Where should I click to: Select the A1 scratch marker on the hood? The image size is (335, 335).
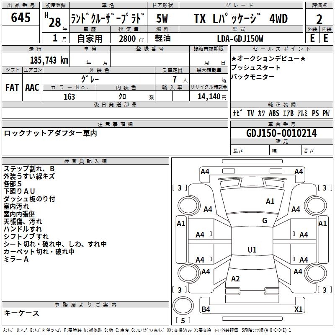(x=270, y=201)
